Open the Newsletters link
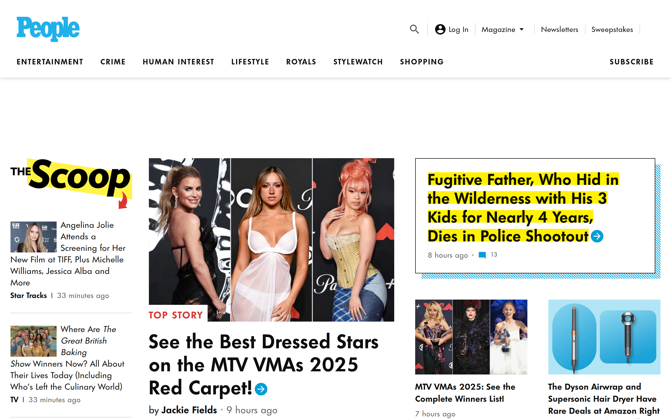671x419 pixels. (x=560, y=29)
